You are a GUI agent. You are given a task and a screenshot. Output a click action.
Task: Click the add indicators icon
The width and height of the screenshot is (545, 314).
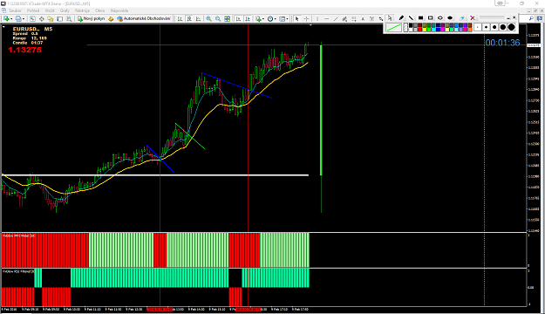(x=258, y=19)
